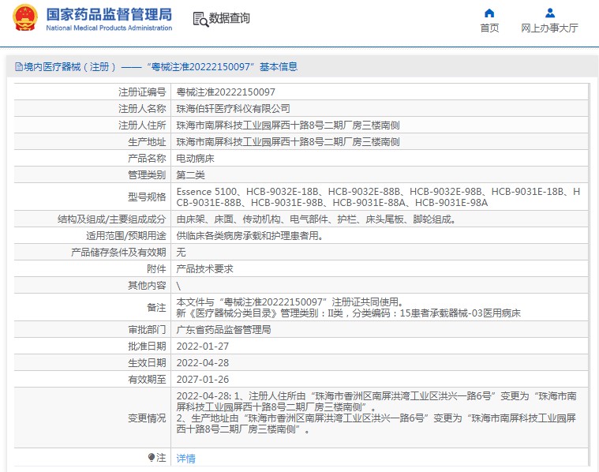Click the lightbulb icon beside 注
Viewport: 599px width, 472px height.
tap(152, 457)
